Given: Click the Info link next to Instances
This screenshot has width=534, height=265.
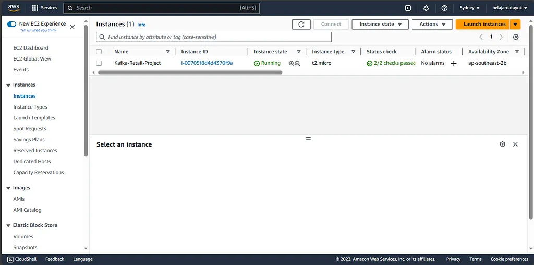Looking at the screenshot, I should (141, 25).
